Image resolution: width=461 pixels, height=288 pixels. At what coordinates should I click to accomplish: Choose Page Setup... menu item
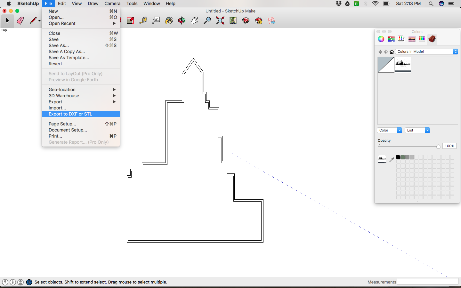(81, 124)
